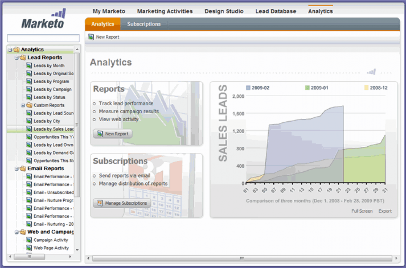Click the Email - Nurturing report icon
This screenshot has height=268, width=406.
pos(29,224)
